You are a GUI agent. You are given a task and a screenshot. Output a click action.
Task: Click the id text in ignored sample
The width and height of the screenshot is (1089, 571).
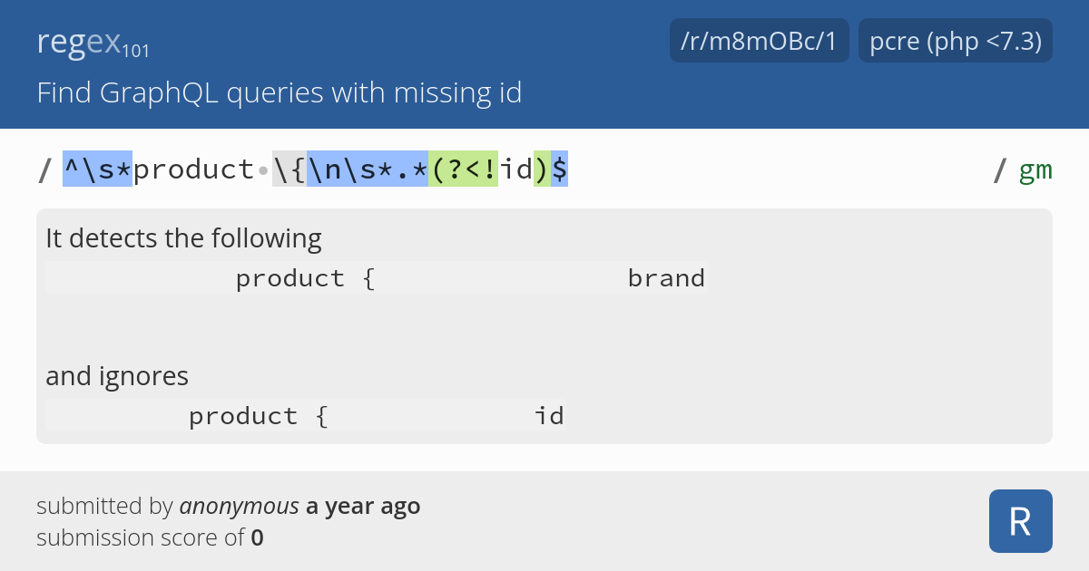pyautogui.click(x=549, y=416)
